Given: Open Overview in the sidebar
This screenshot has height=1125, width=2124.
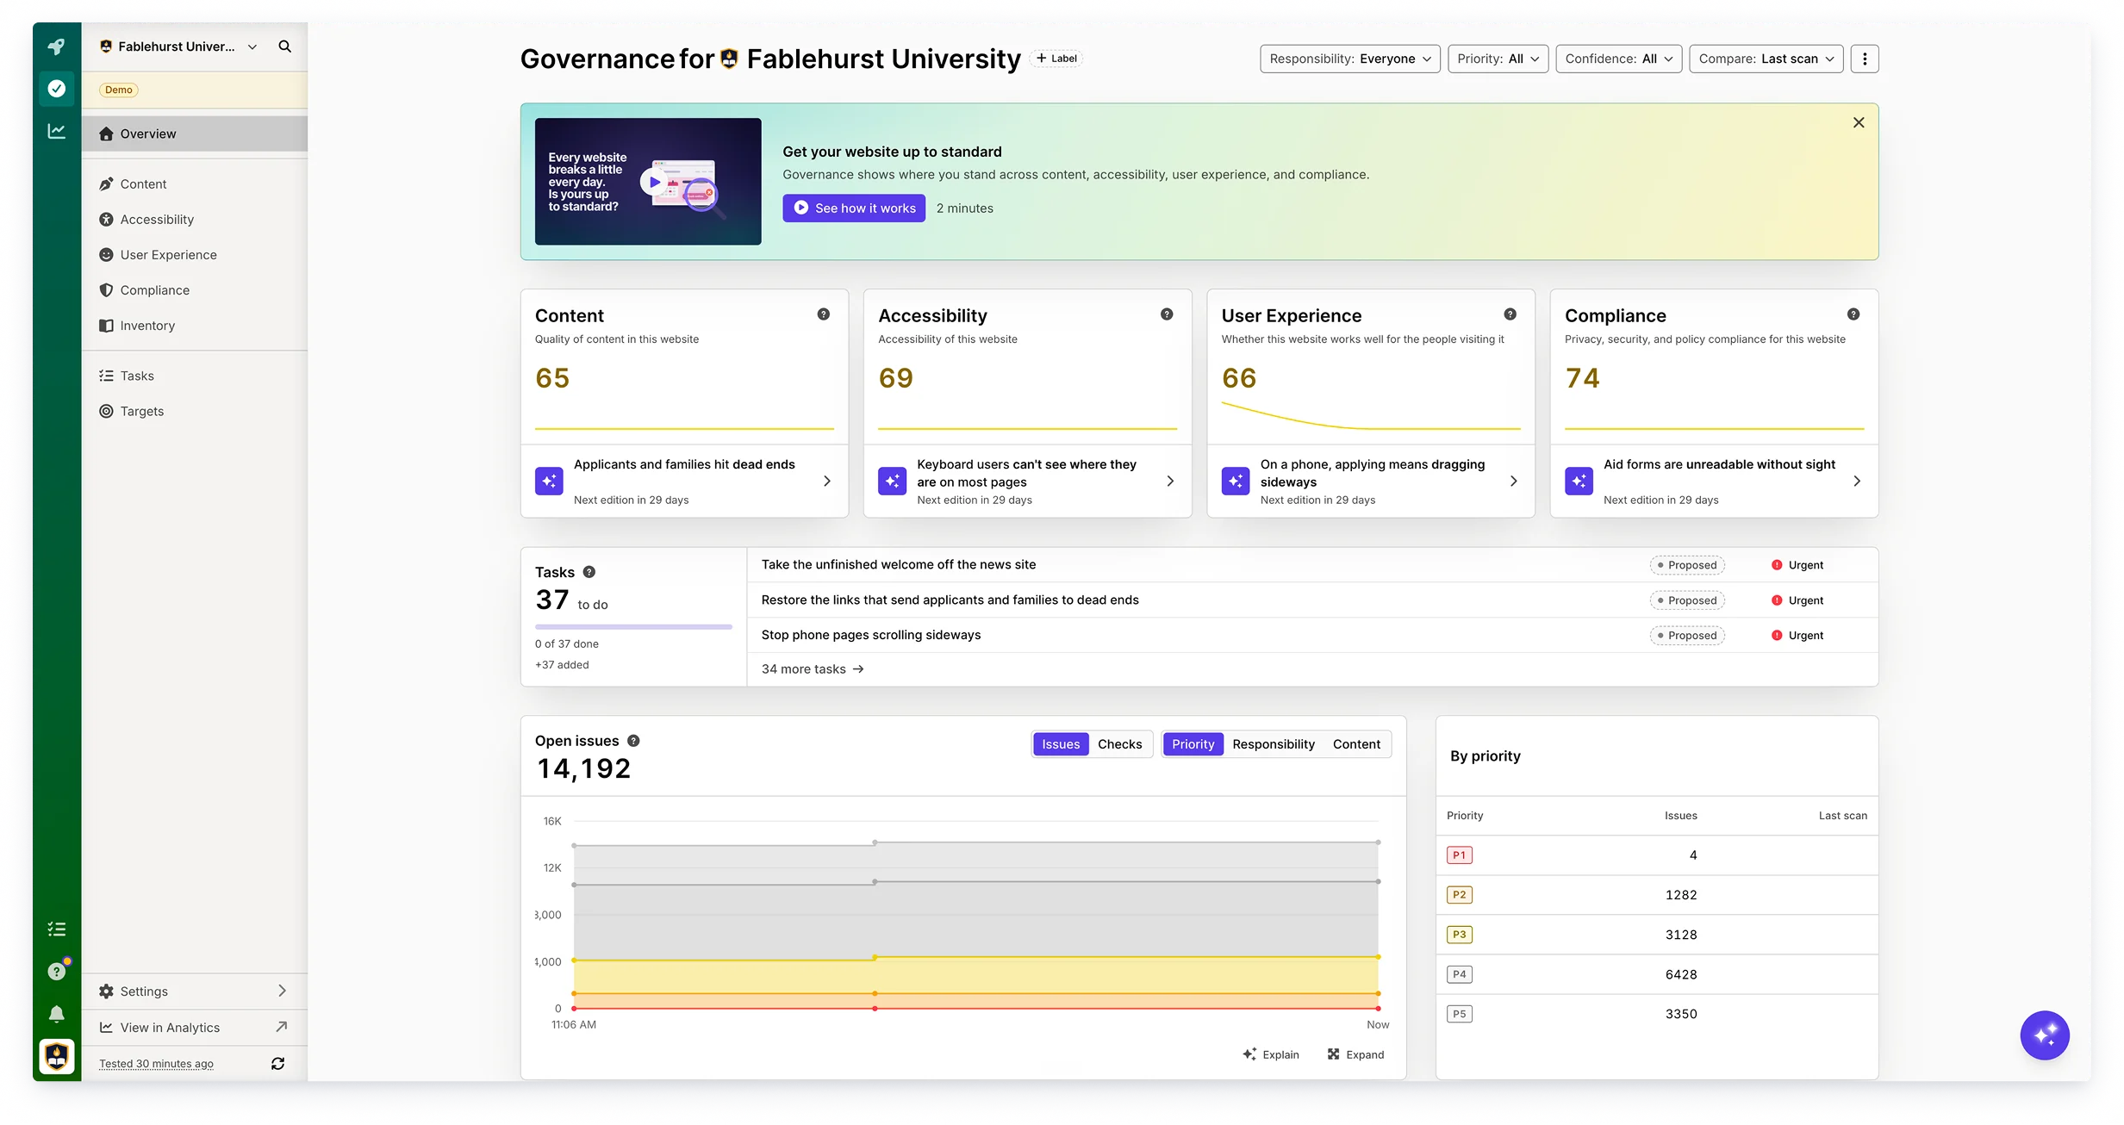Looking at the screenshot, I should pyautogui.click(x=195, y=134).
